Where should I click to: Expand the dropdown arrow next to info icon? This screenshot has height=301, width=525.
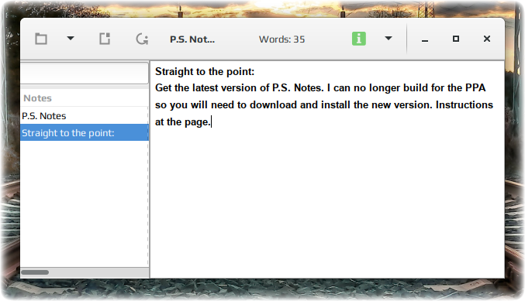click(x=389, y=39)
